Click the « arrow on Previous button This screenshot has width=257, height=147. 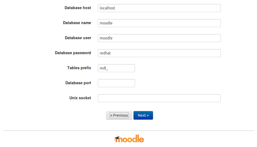pyautogui.click(x=111, y=115)
